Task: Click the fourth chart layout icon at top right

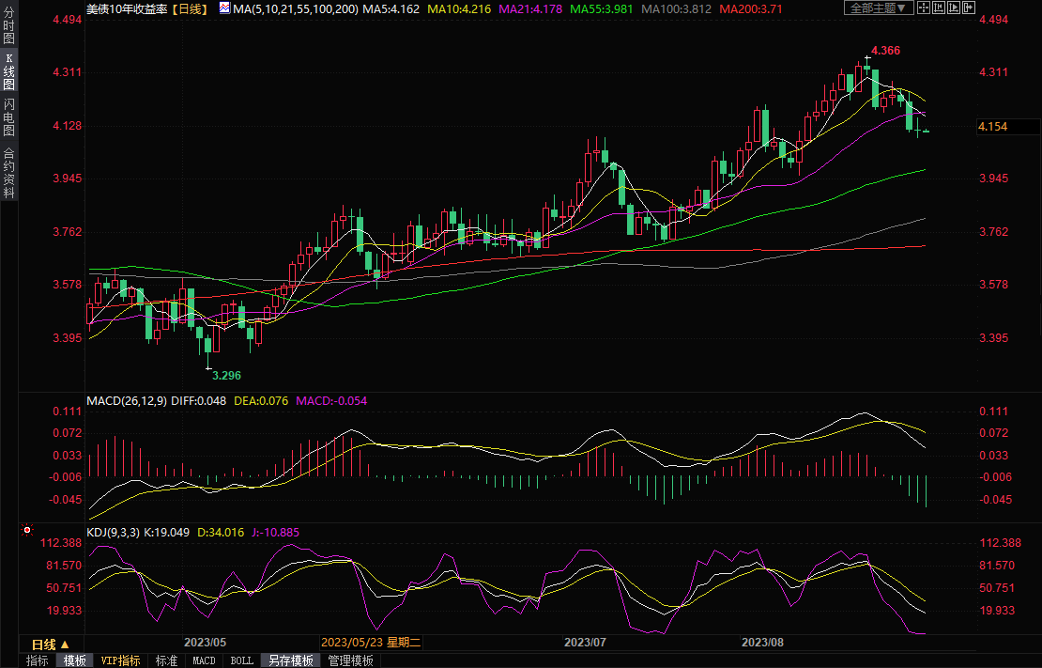Action: 968,8
